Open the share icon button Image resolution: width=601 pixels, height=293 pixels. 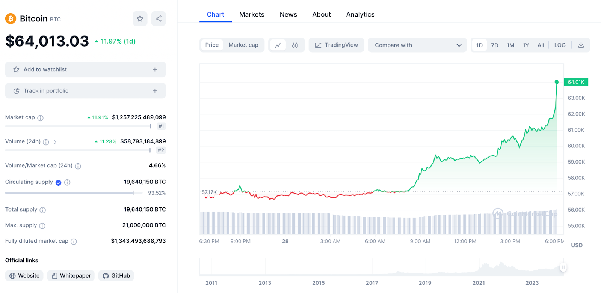[x=159, y=18]
